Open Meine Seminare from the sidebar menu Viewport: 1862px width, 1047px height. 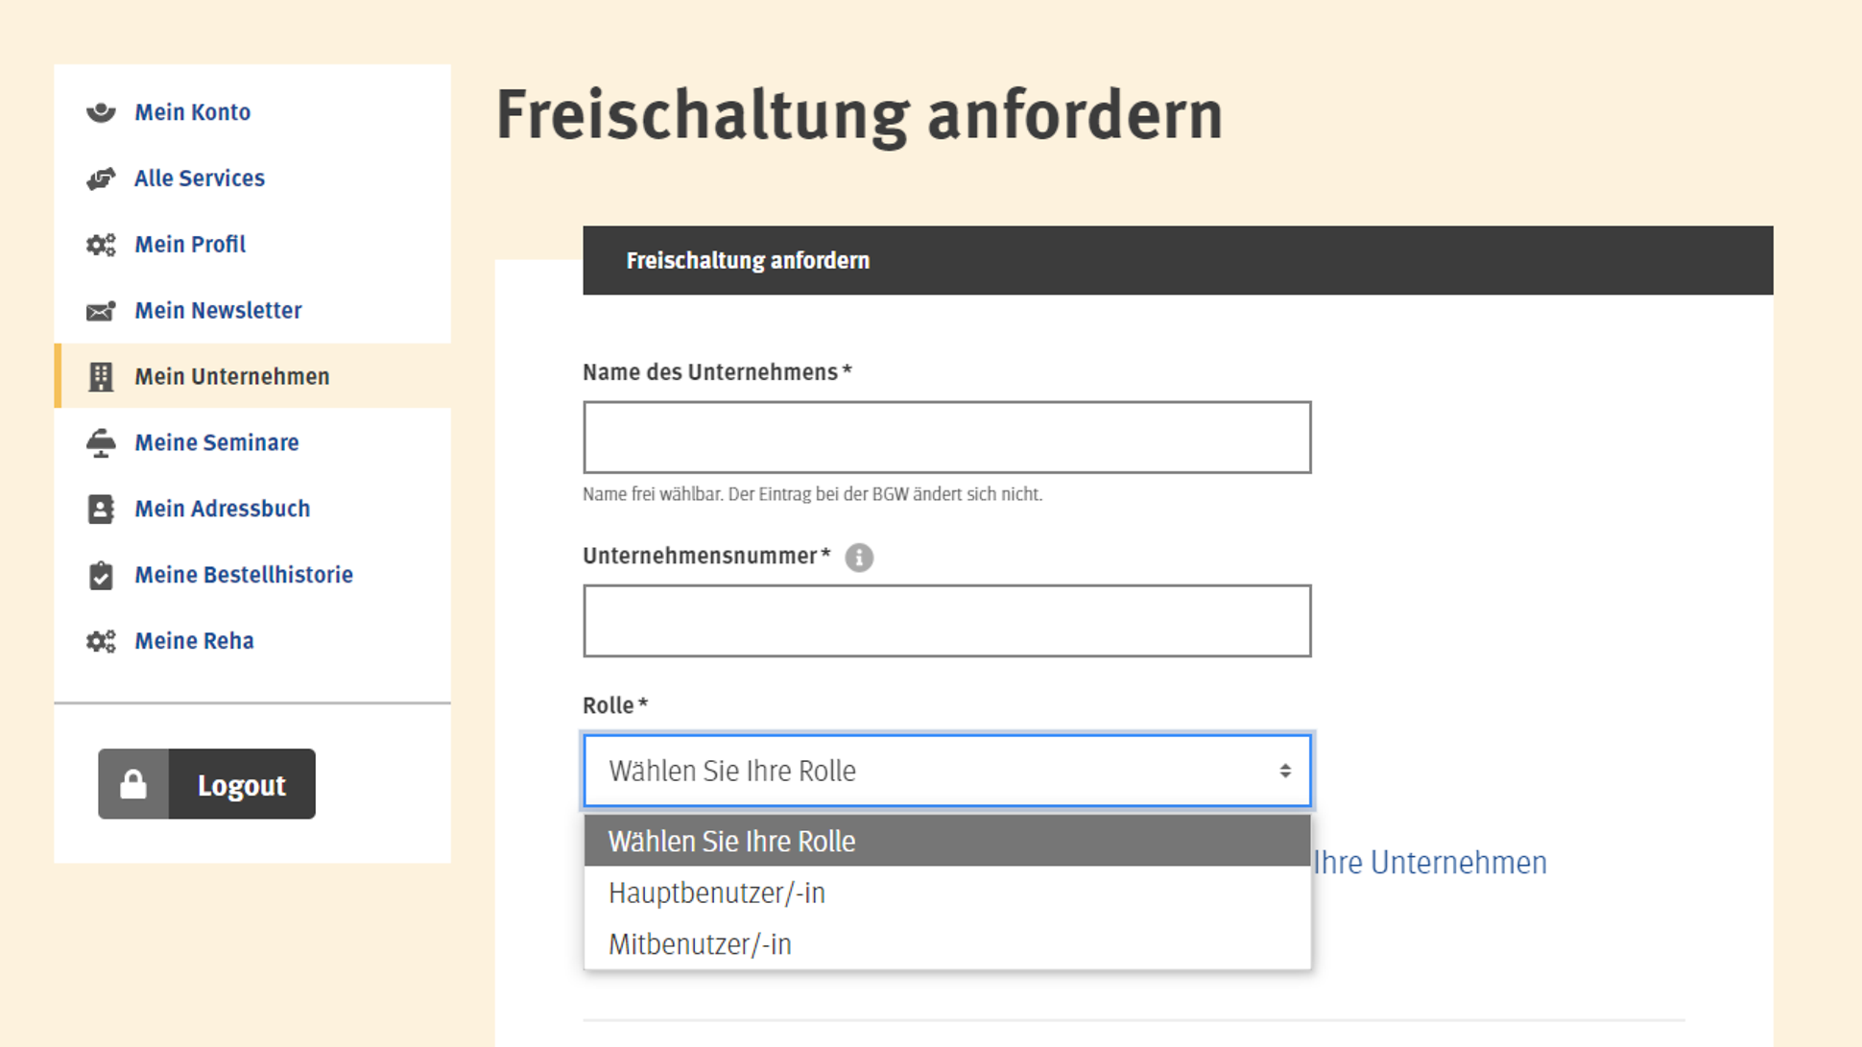(217, 442)
